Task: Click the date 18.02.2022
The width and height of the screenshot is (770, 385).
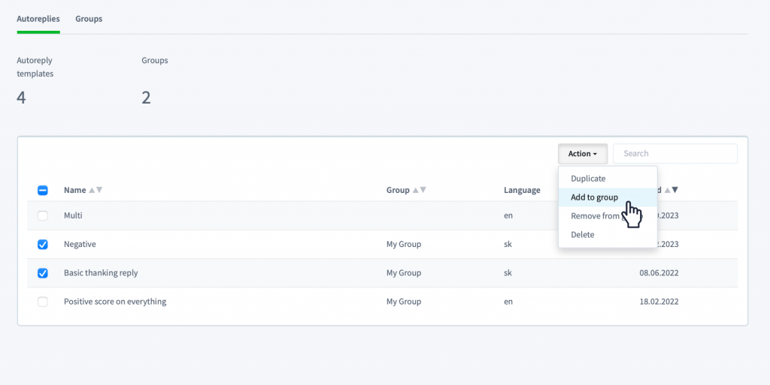Action: point(659,302)
